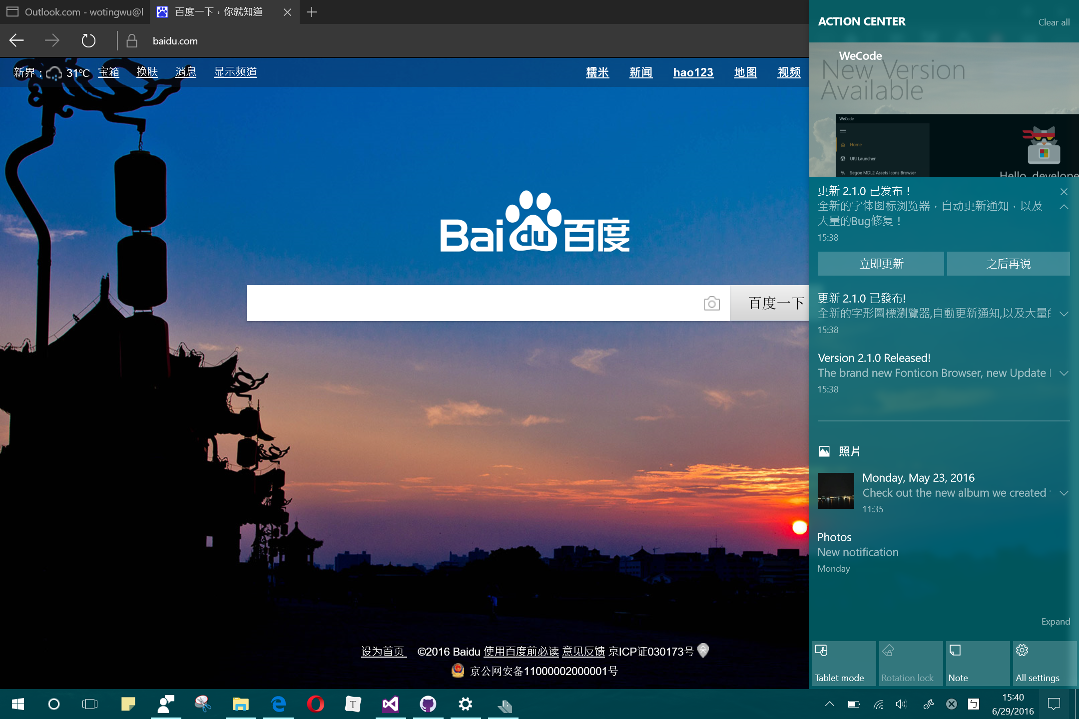
Task: Launch Opera from the taskbar
Action: tap(316, 704)
